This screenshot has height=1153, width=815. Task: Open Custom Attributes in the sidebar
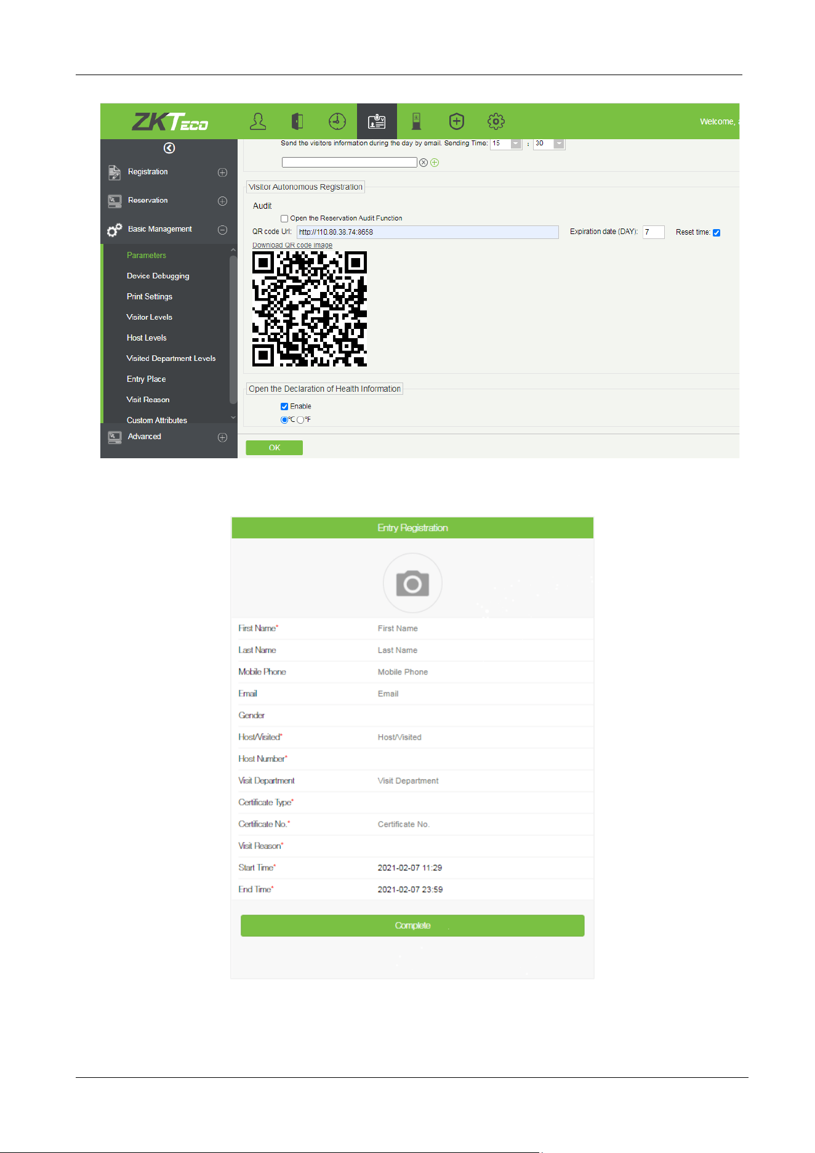(x=157, y=421)
